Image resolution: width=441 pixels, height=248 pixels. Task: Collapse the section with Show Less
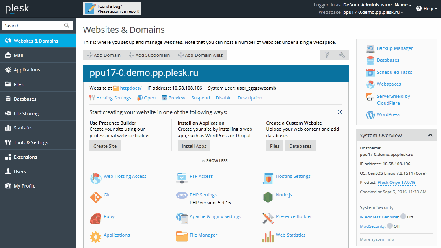tap(215, 161)
